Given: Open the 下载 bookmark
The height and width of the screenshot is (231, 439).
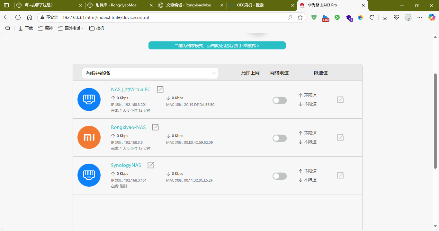Looking at the screenshot, I should 26,28.
